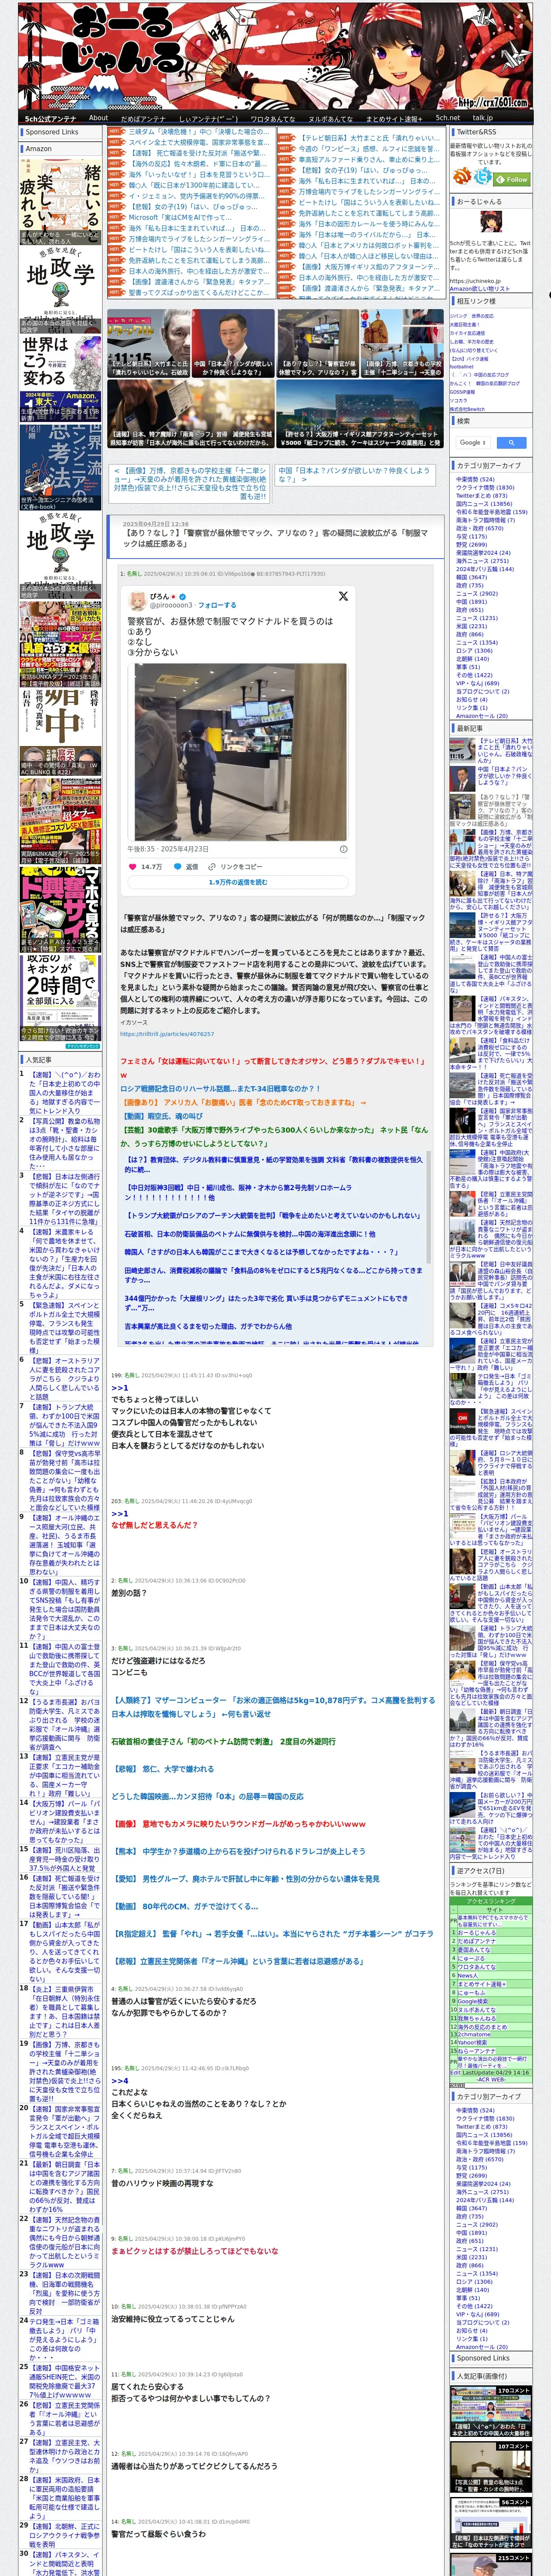Image resolution: width=551 pixels, height=2576 pixels.
Task: Copy tweet link via リンクをコピー
Action: tap(236, 867)
